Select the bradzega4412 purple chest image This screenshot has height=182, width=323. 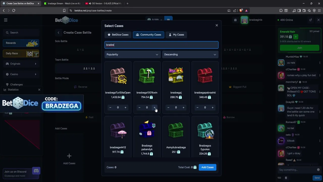(118, 130)
